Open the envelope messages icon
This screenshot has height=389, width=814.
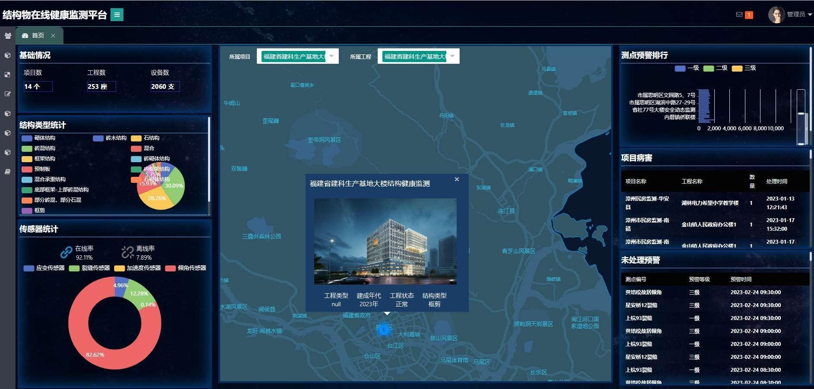coord(739,15)
